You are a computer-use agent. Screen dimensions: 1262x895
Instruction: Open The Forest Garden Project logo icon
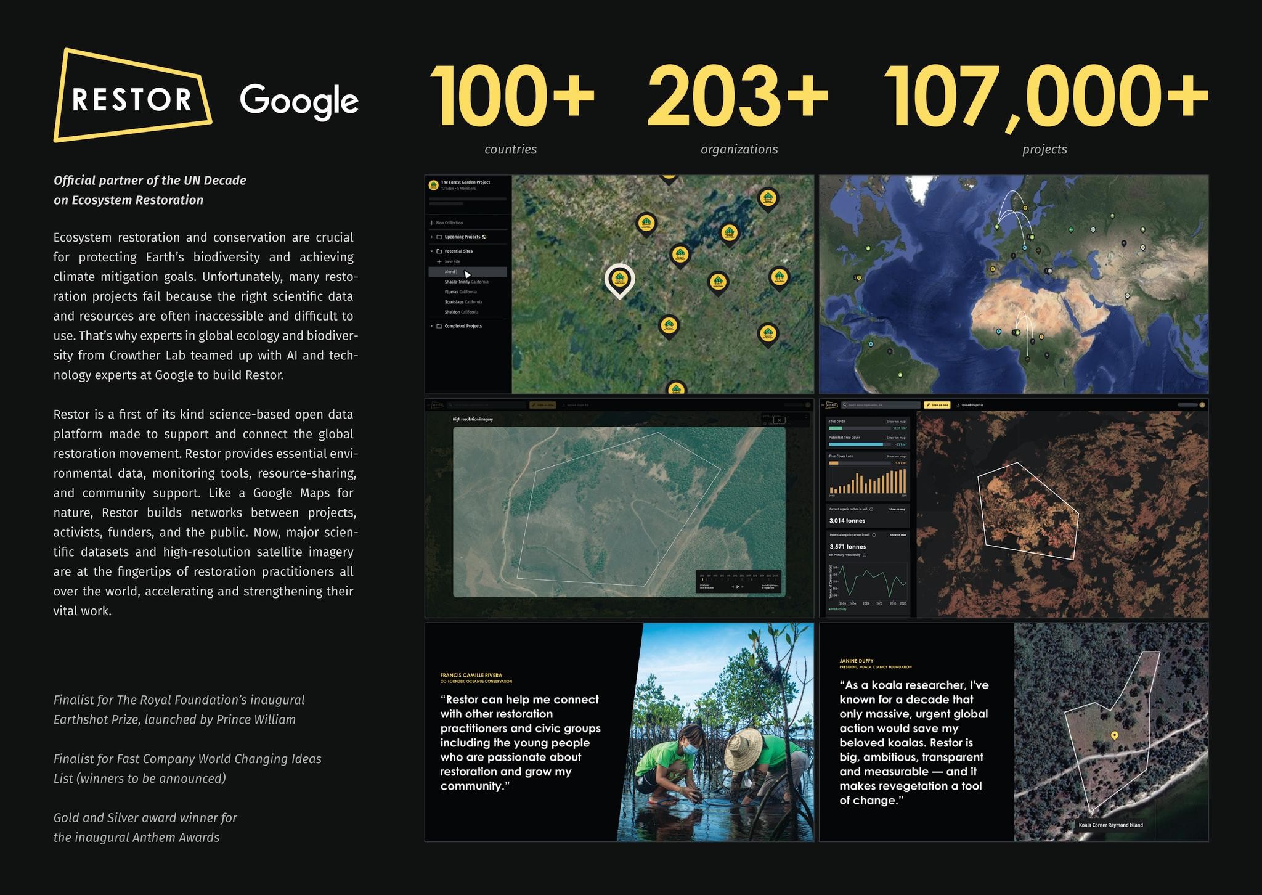[x=434, y=185]
